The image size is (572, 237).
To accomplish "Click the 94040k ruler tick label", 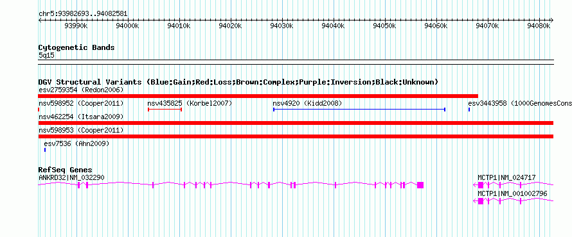I will pyautogui.click(x=333, y=26).
